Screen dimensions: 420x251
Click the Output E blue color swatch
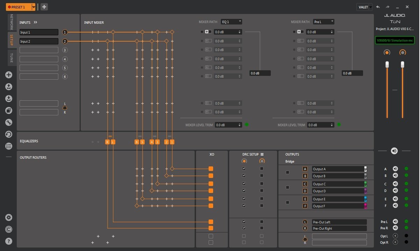coord(365,198)
